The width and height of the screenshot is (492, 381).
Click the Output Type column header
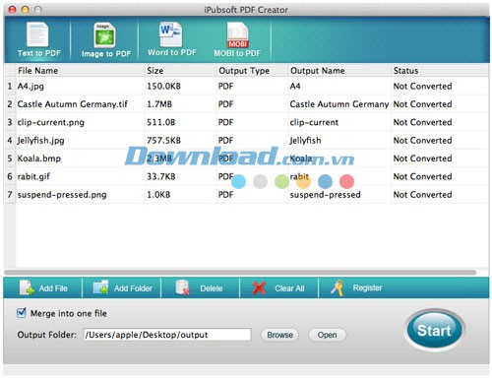(252, 71)
